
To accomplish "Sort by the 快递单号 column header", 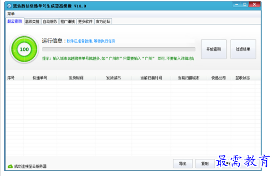I will 40,78.
